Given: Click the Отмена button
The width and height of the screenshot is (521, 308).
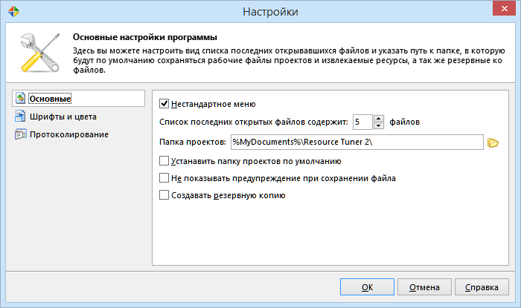Looking at the screenshot, I should pyautogui.click(x=424, y=286).
